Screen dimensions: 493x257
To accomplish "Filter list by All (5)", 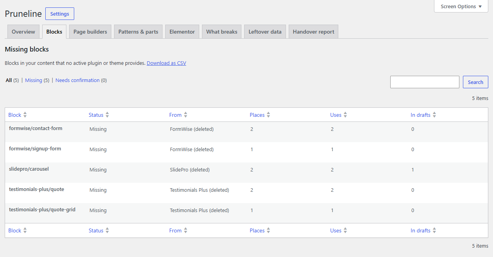I will click(x=12, y=80).
